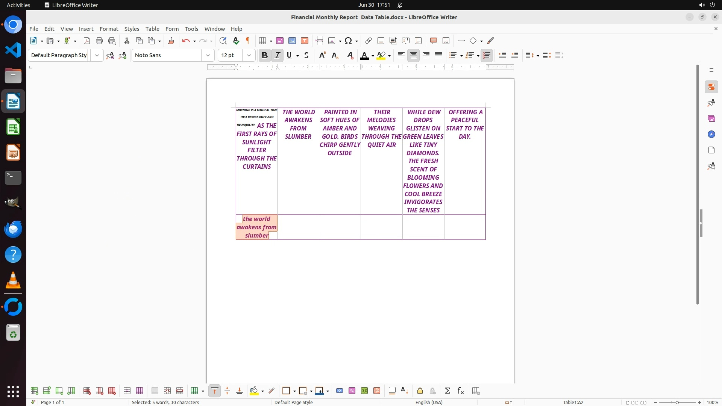Viewport: 722px width, 406px height.
Task: Toggle Italic formatting button
Action: click(x=278, y=55)
